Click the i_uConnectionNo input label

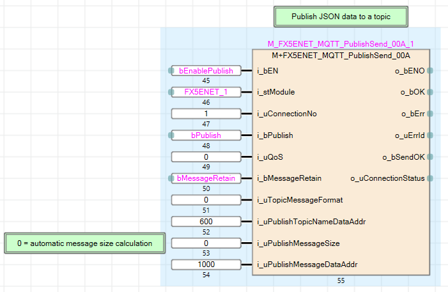coord(287,114)
